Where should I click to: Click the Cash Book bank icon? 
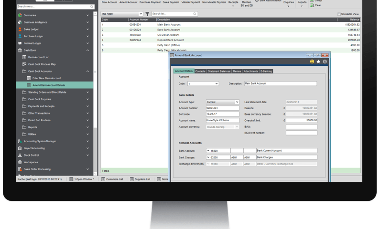pyautogui.click(x=20, y=50)
